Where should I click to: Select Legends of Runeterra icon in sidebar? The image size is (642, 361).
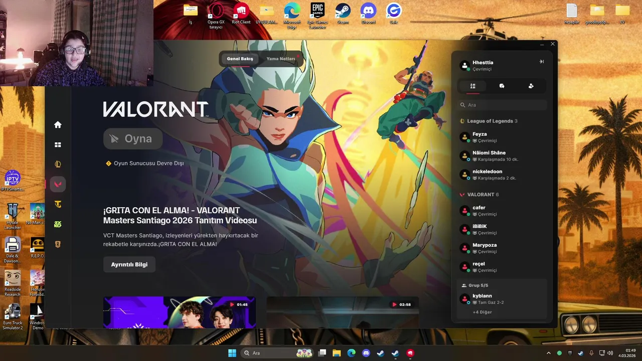[x=58, y=244]
